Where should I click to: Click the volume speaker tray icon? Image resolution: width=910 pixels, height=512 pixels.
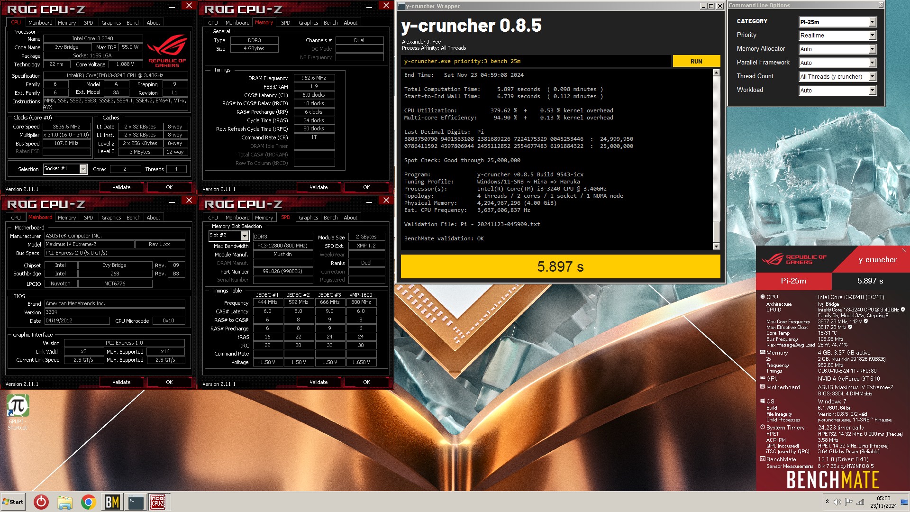[x=837, y=502]
